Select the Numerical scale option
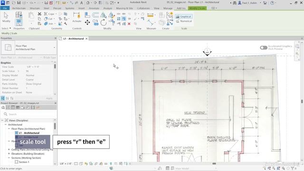The width and height of the screenshot is (304, 171). point(184,21)
